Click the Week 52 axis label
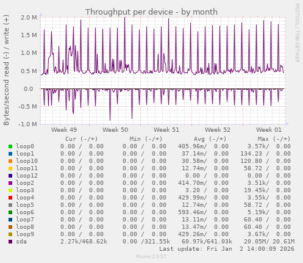 coord(218,130)
